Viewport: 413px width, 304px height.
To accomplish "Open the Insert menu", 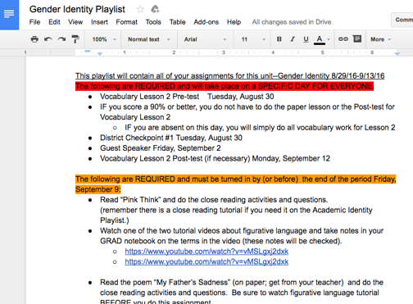I will tap(99, 22).
